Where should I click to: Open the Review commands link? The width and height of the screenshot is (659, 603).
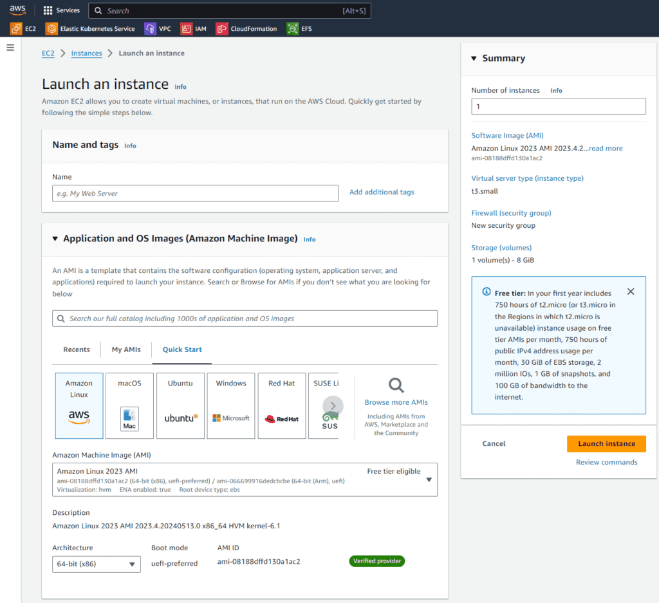[x=606, y=461]
